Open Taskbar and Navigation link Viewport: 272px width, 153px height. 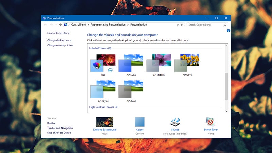tap(60, 128)
